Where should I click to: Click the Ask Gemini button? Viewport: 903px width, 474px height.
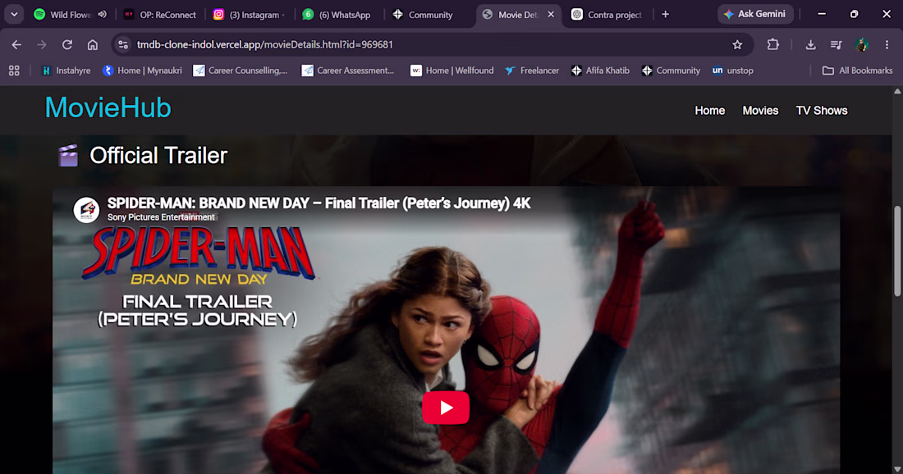click(x=755, y=15)
